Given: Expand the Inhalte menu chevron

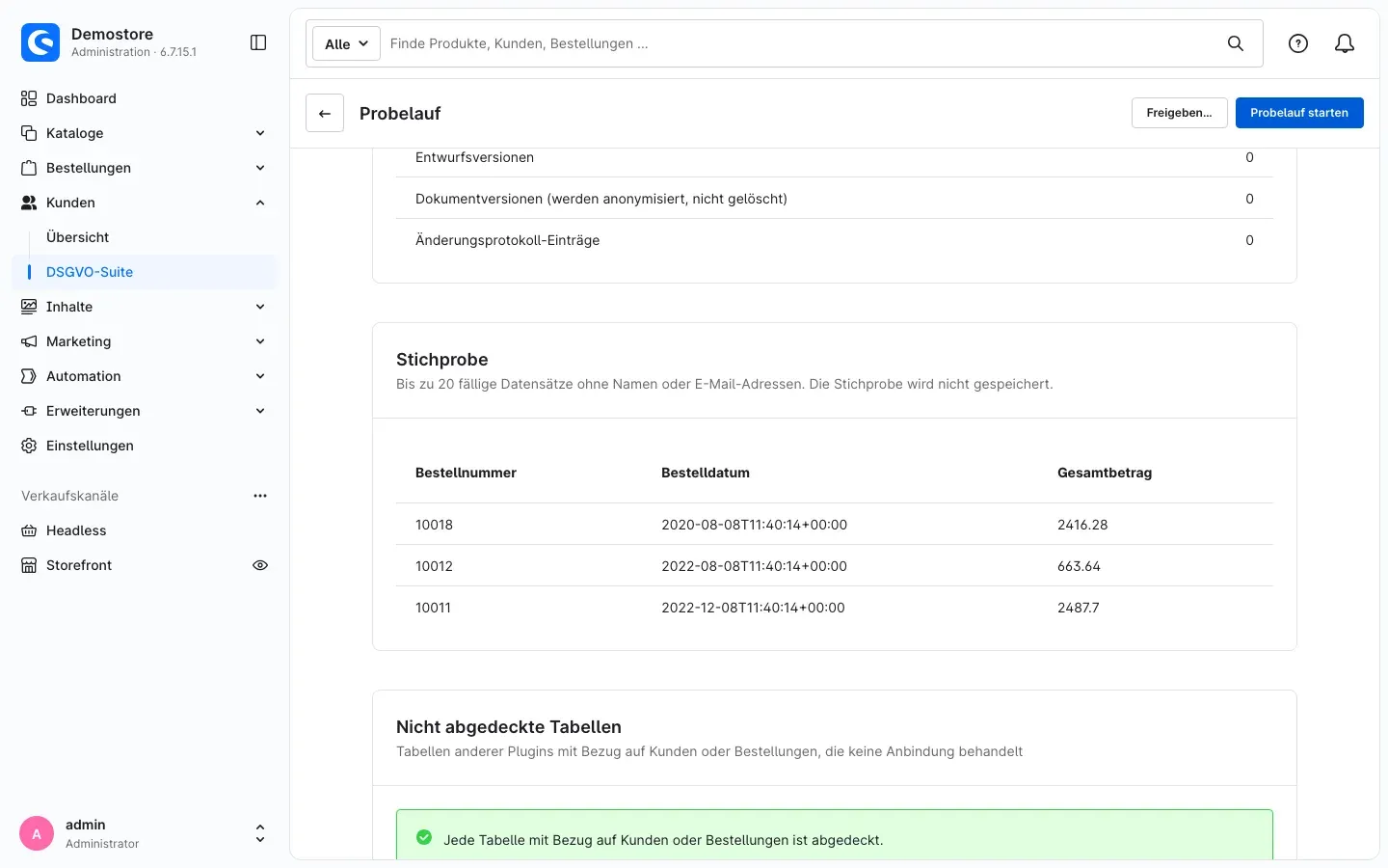Looking at the screenshot, I should tap(260, 307).
